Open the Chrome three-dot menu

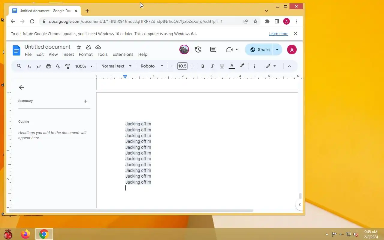[296, 21]
